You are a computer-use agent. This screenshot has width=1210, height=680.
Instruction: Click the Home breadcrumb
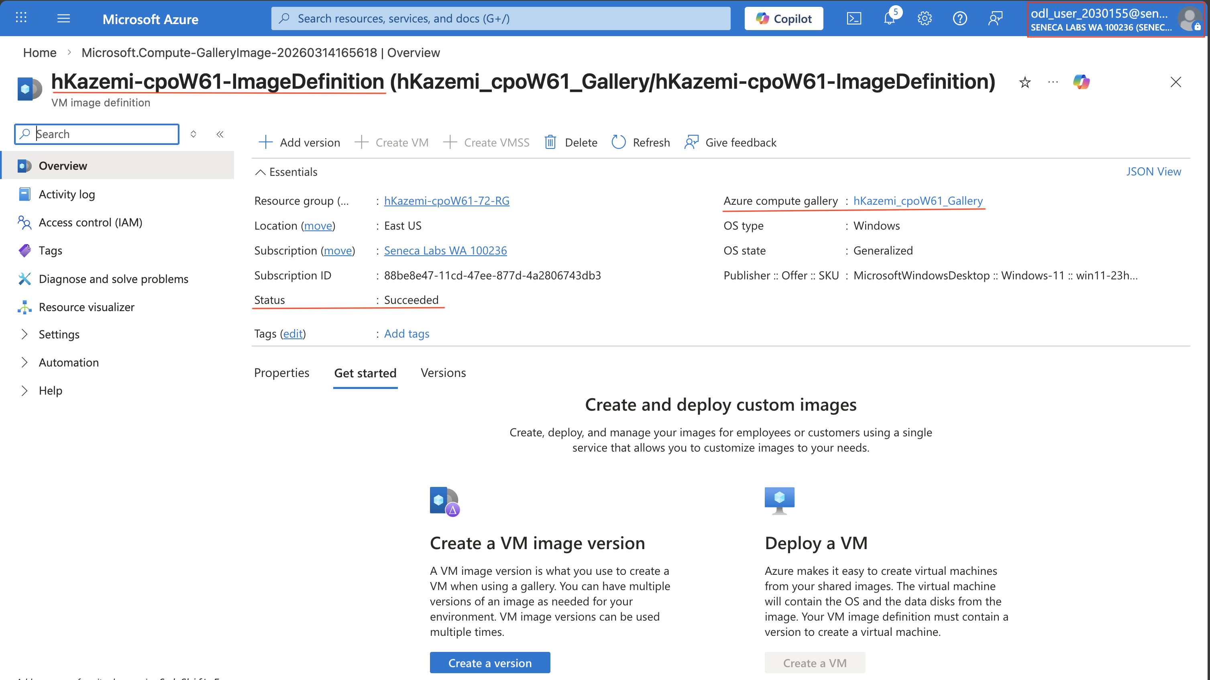(x=39, y=53)
